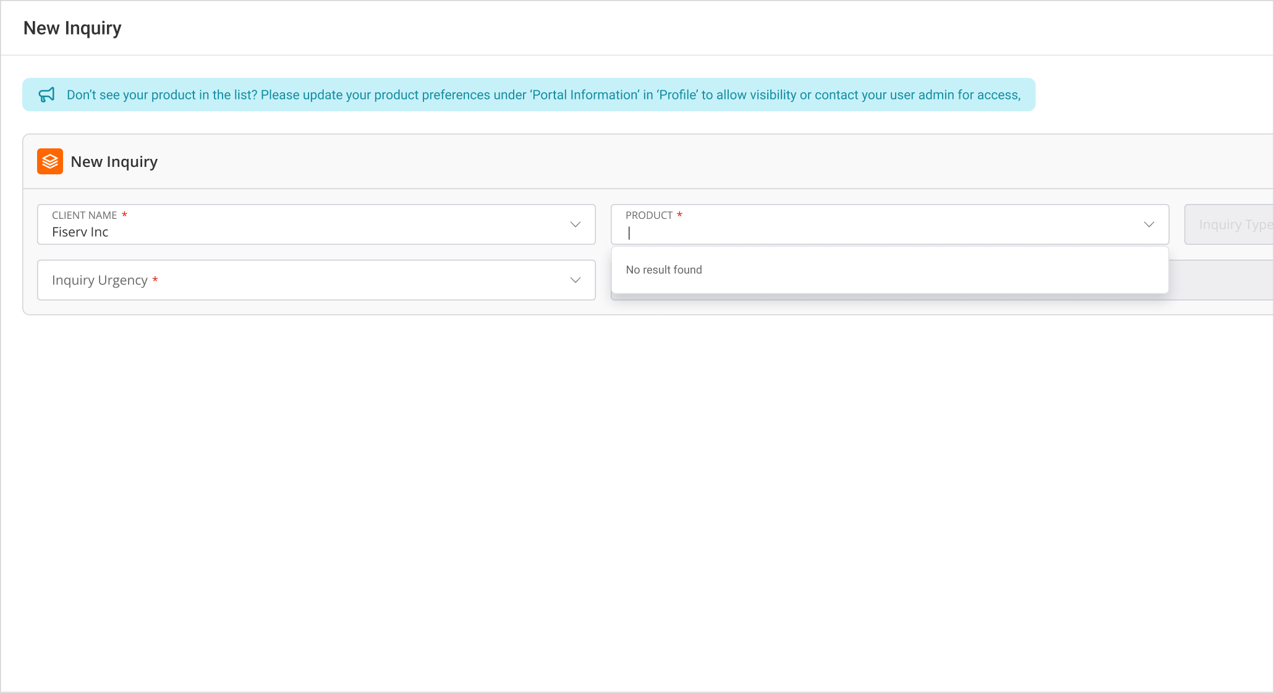1274x693 pixels.
Task: Click the New Inquiry page title
Action: tap(72, 28)
